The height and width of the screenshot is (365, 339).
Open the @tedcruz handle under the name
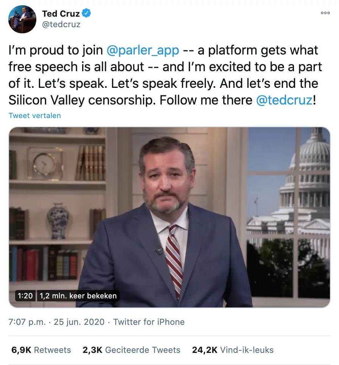pos(61,25)
